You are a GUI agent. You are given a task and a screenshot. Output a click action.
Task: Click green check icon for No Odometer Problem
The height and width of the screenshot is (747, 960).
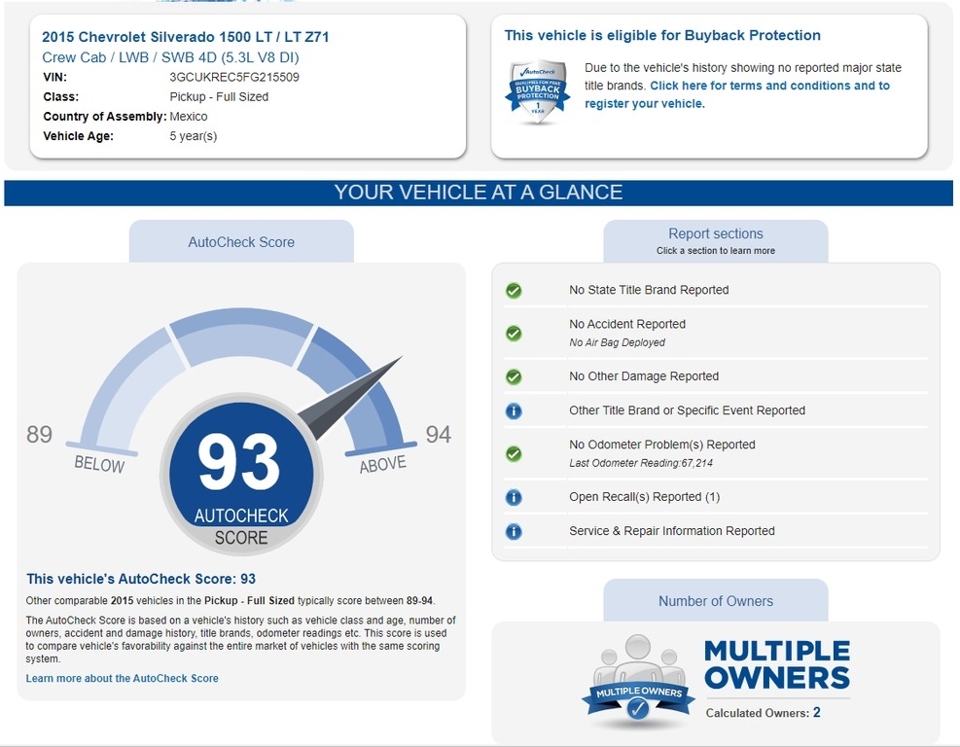(514, 453)
